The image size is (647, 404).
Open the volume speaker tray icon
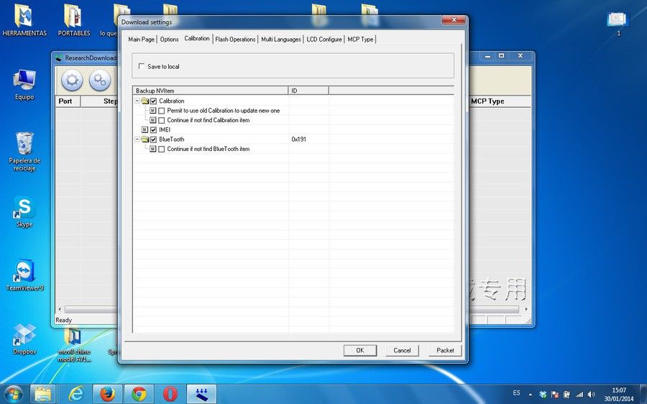point(592,395)
